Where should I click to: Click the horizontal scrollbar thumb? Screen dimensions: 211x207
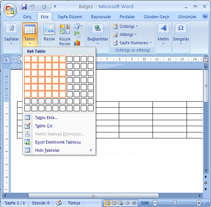coord(93,195)
